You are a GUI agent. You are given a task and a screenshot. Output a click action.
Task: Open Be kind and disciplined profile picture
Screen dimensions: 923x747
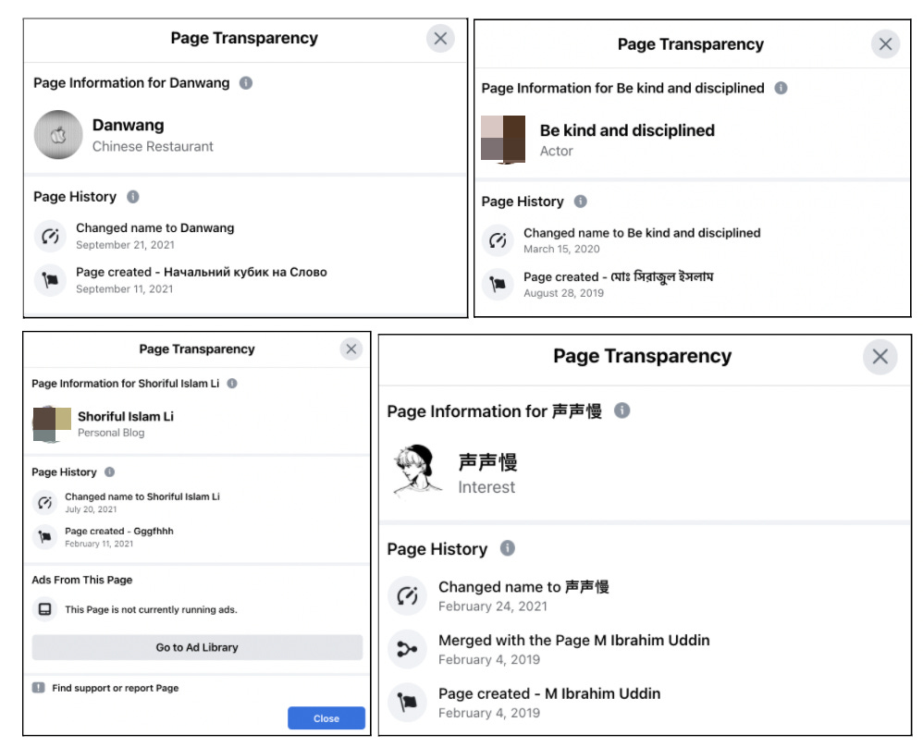(x=503, y=139)
